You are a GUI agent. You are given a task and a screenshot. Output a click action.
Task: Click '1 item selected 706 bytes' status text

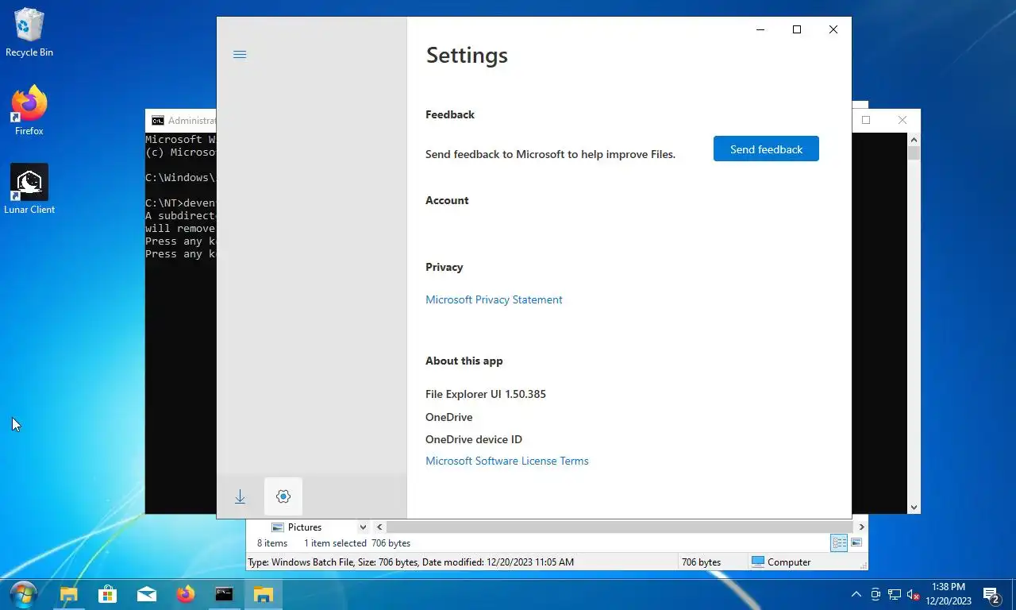coord(357,543)
